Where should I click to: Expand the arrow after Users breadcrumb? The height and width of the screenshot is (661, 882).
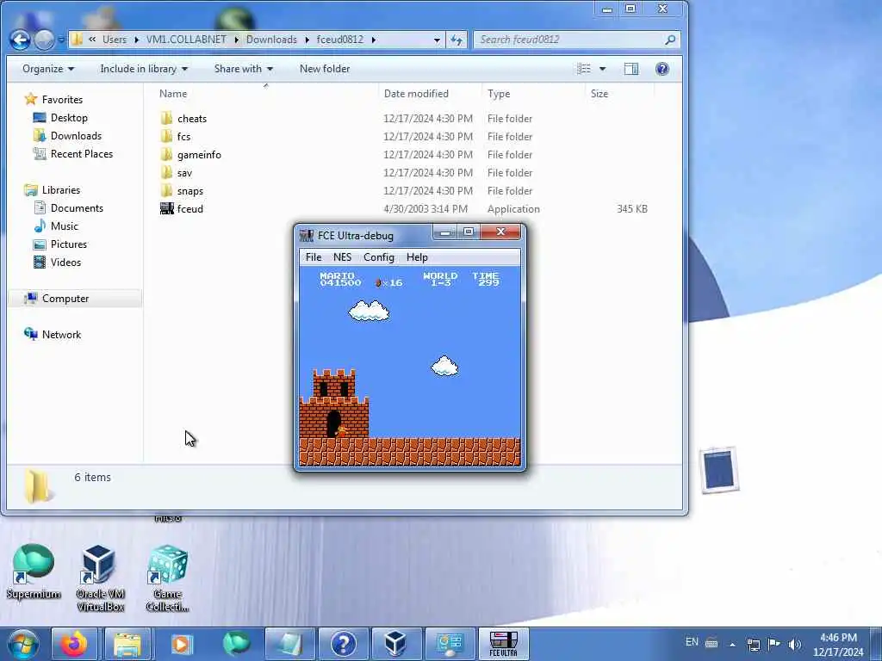click(136, 40)
